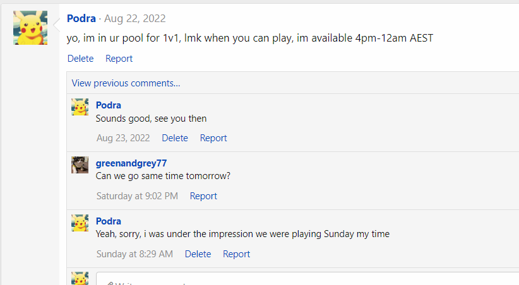Report the 'Sounds good, see you then' comment
The image size is (519, 285).
coord(213,138)
